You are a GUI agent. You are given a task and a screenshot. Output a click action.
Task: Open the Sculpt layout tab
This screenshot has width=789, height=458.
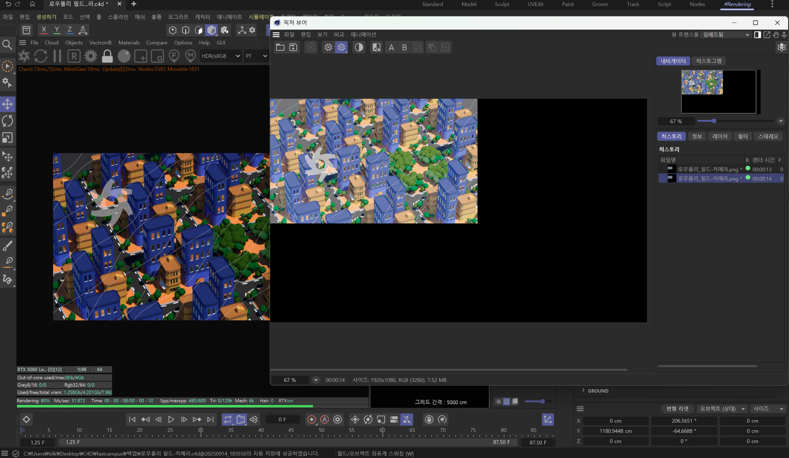(x=502, y=4)
